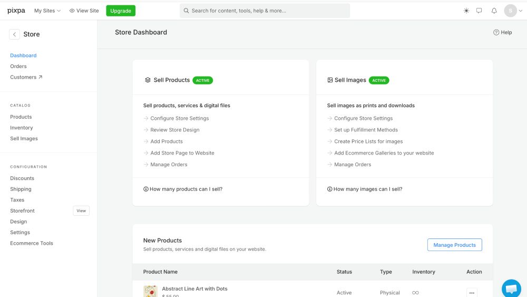Click the Store Dashboard title
Image resolution: width=527 pixels, height=297 pixels.
tap(141, 32)
